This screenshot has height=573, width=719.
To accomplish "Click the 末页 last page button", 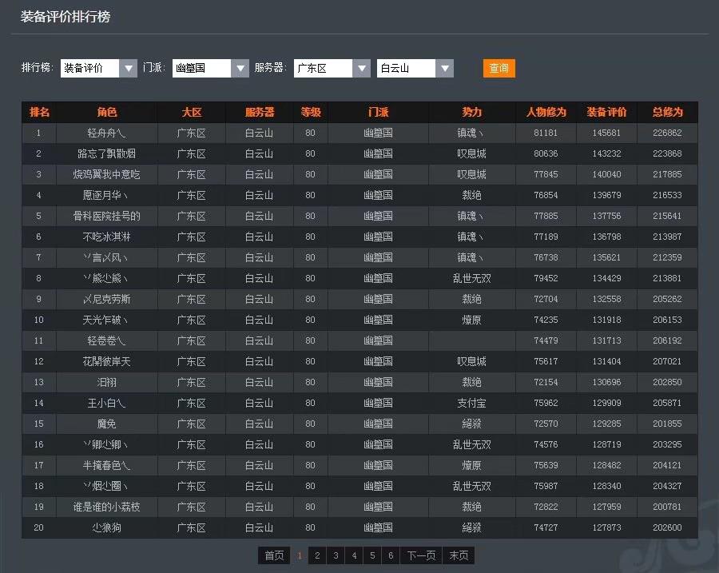I will click(x=459, y=555).
